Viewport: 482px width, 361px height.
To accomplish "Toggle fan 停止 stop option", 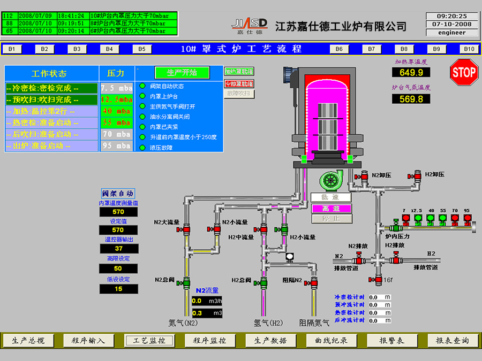I will (332, 218).
